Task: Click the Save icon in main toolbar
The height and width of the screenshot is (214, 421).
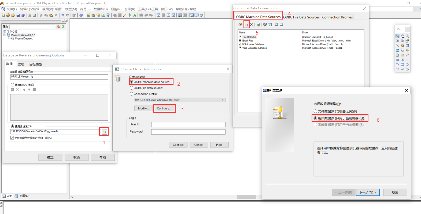Action: coord(18,15)
